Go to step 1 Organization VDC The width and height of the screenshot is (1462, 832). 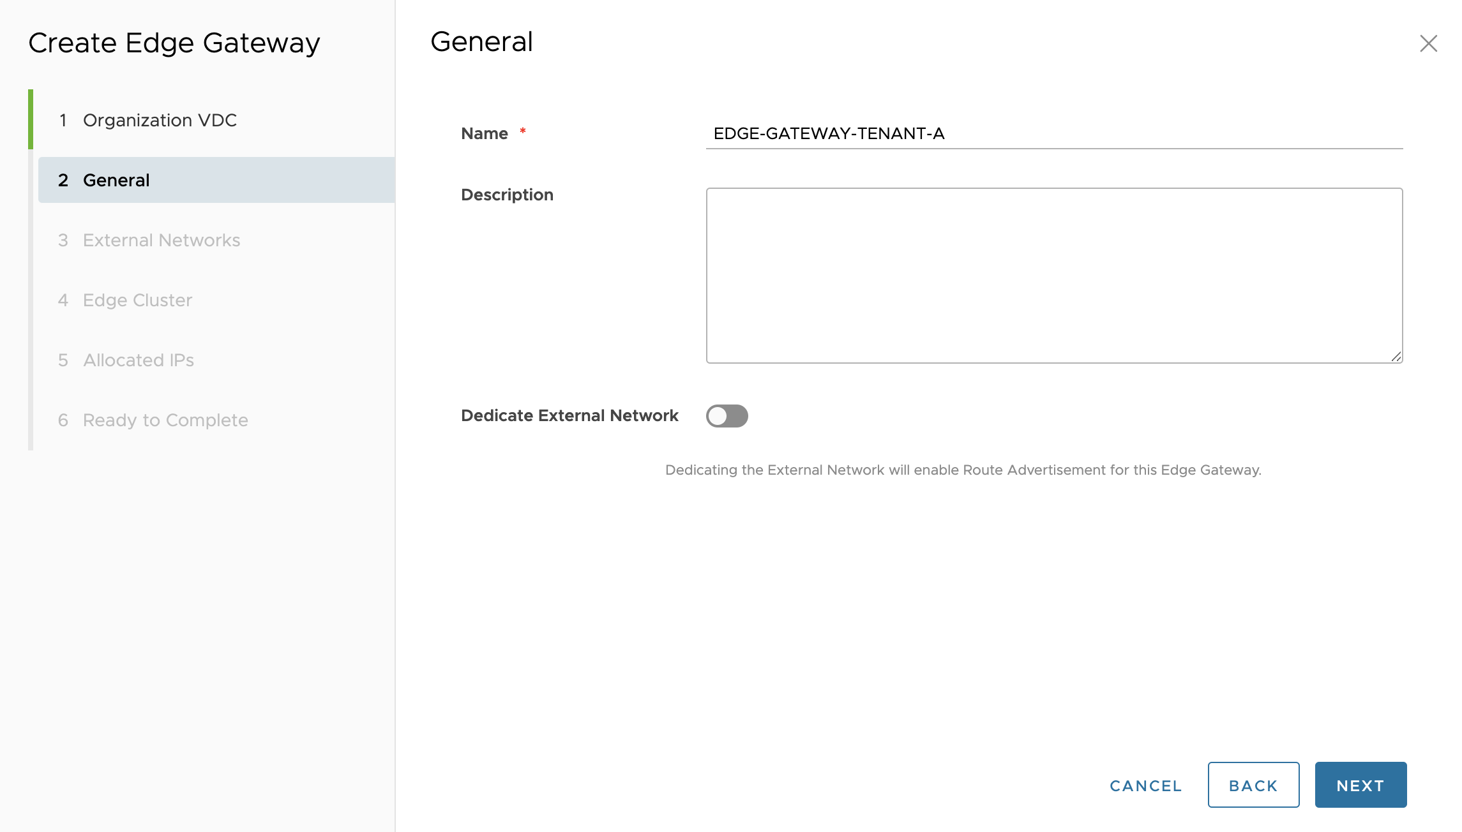160,120
